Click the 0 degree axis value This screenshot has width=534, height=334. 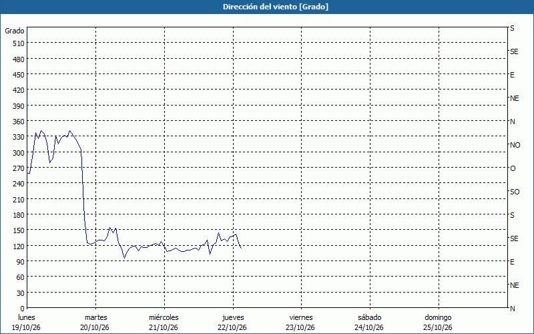23,309
